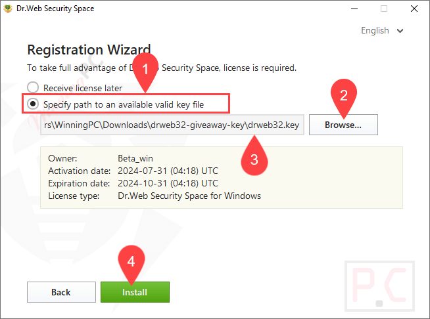The image size is (430, 319).
Task: Click the green Install button
Action: [x=135, y=292]
